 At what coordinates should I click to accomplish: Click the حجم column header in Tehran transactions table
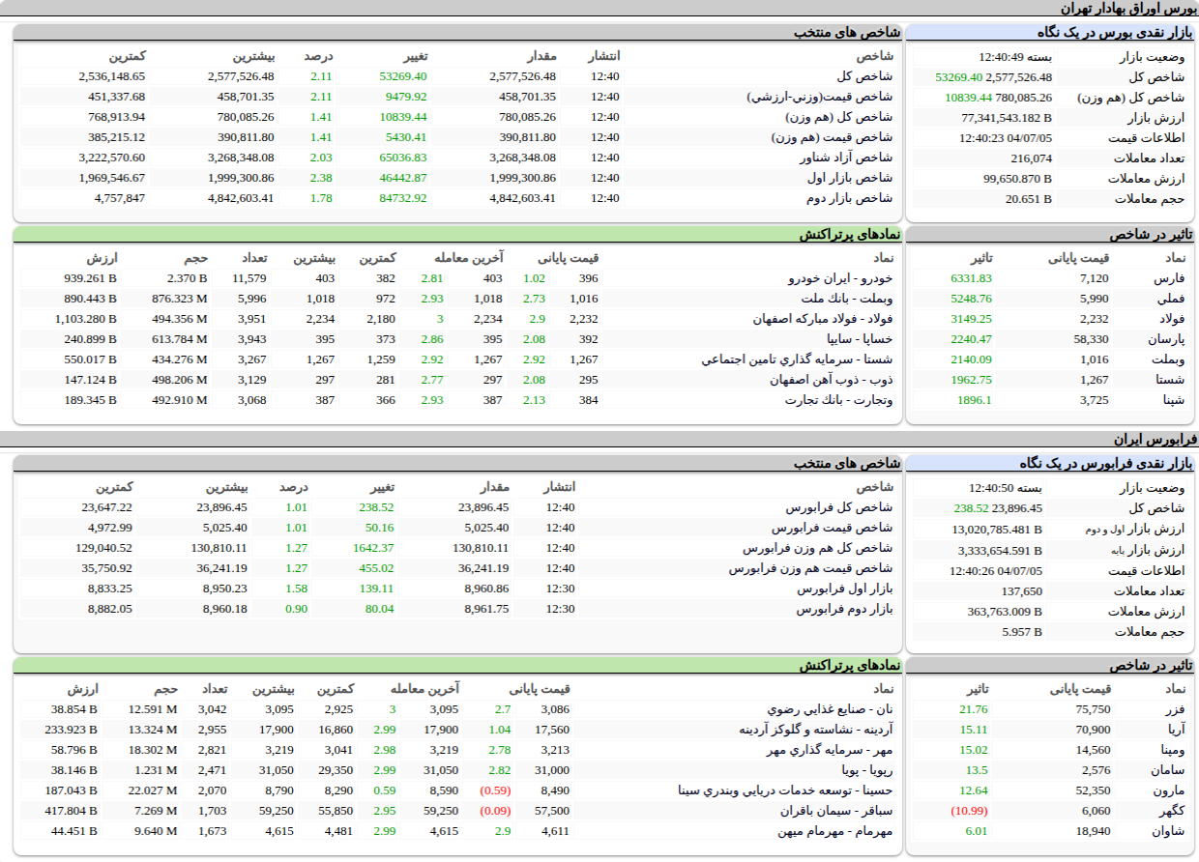pos(196,258)
